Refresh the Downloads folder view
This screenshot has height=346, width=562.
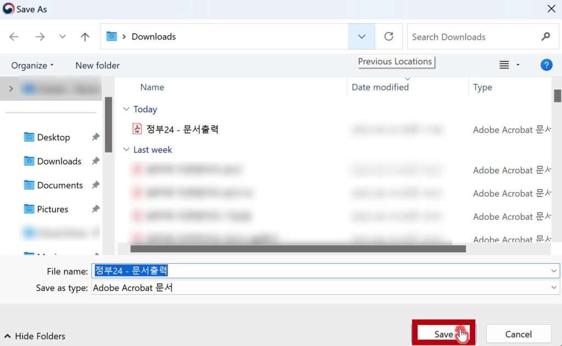pyautogui.click(x=389, y=36)
